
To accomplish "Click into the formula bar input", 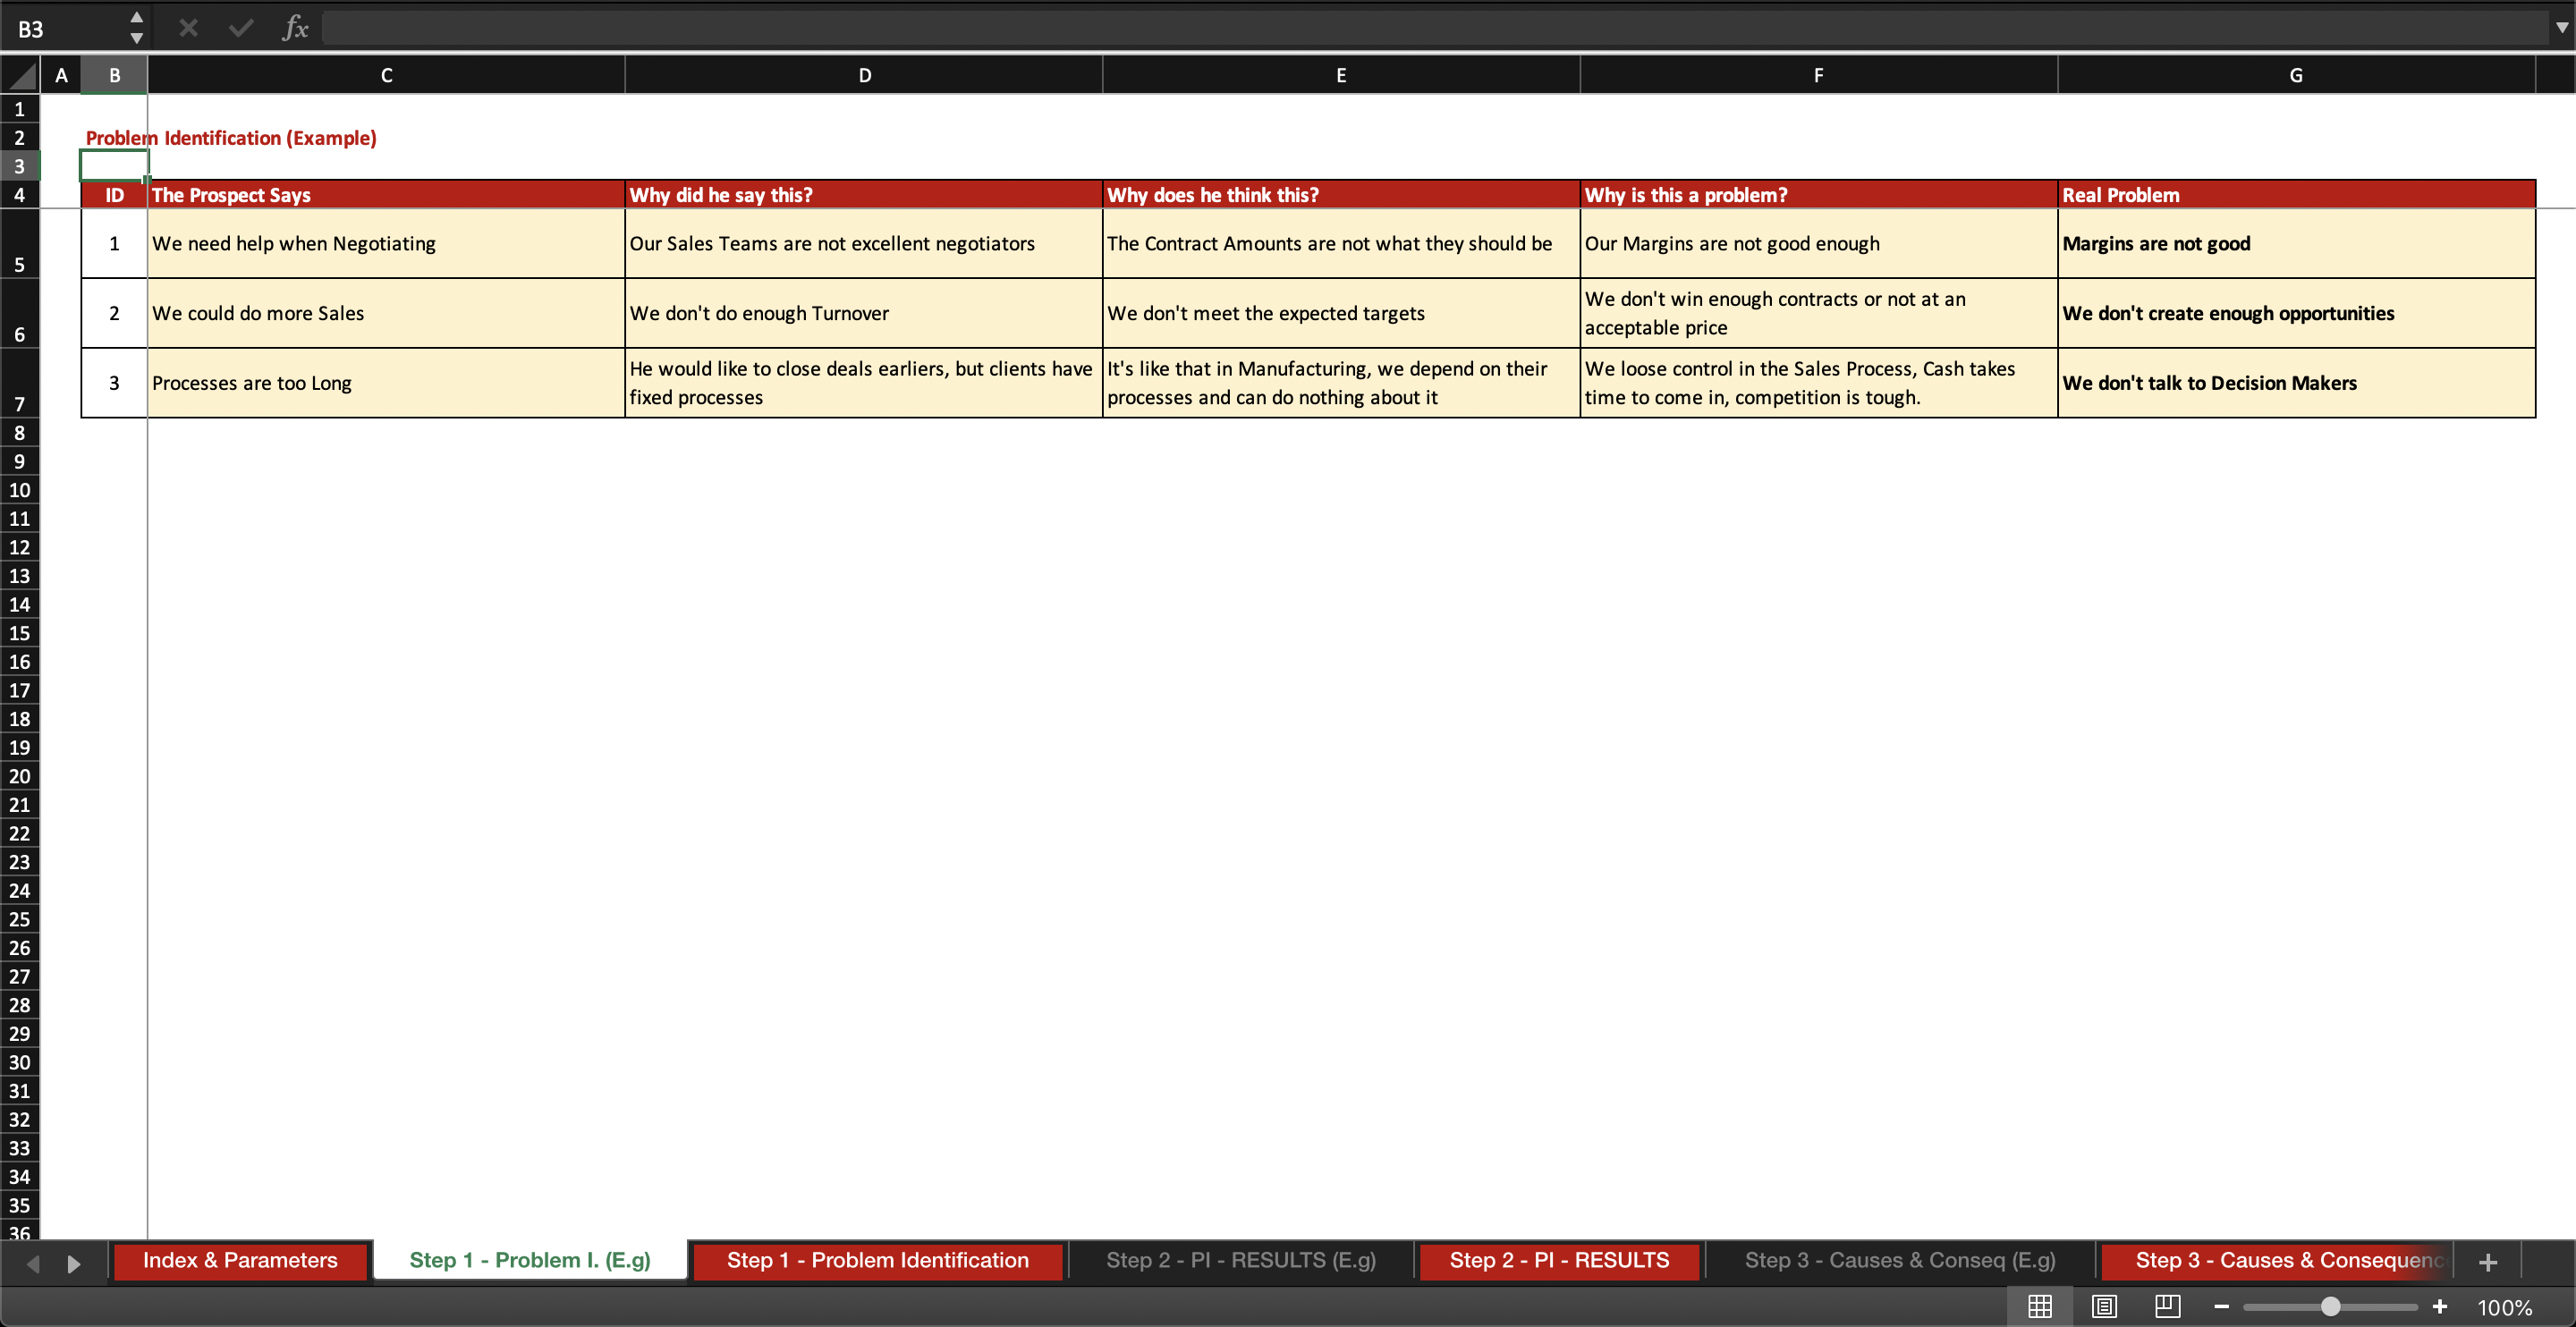I will [x=1435, y=28].
